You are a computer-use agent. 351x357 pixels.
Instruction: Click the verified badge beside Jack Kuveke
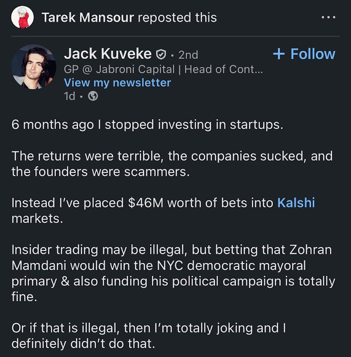(160, 54)
